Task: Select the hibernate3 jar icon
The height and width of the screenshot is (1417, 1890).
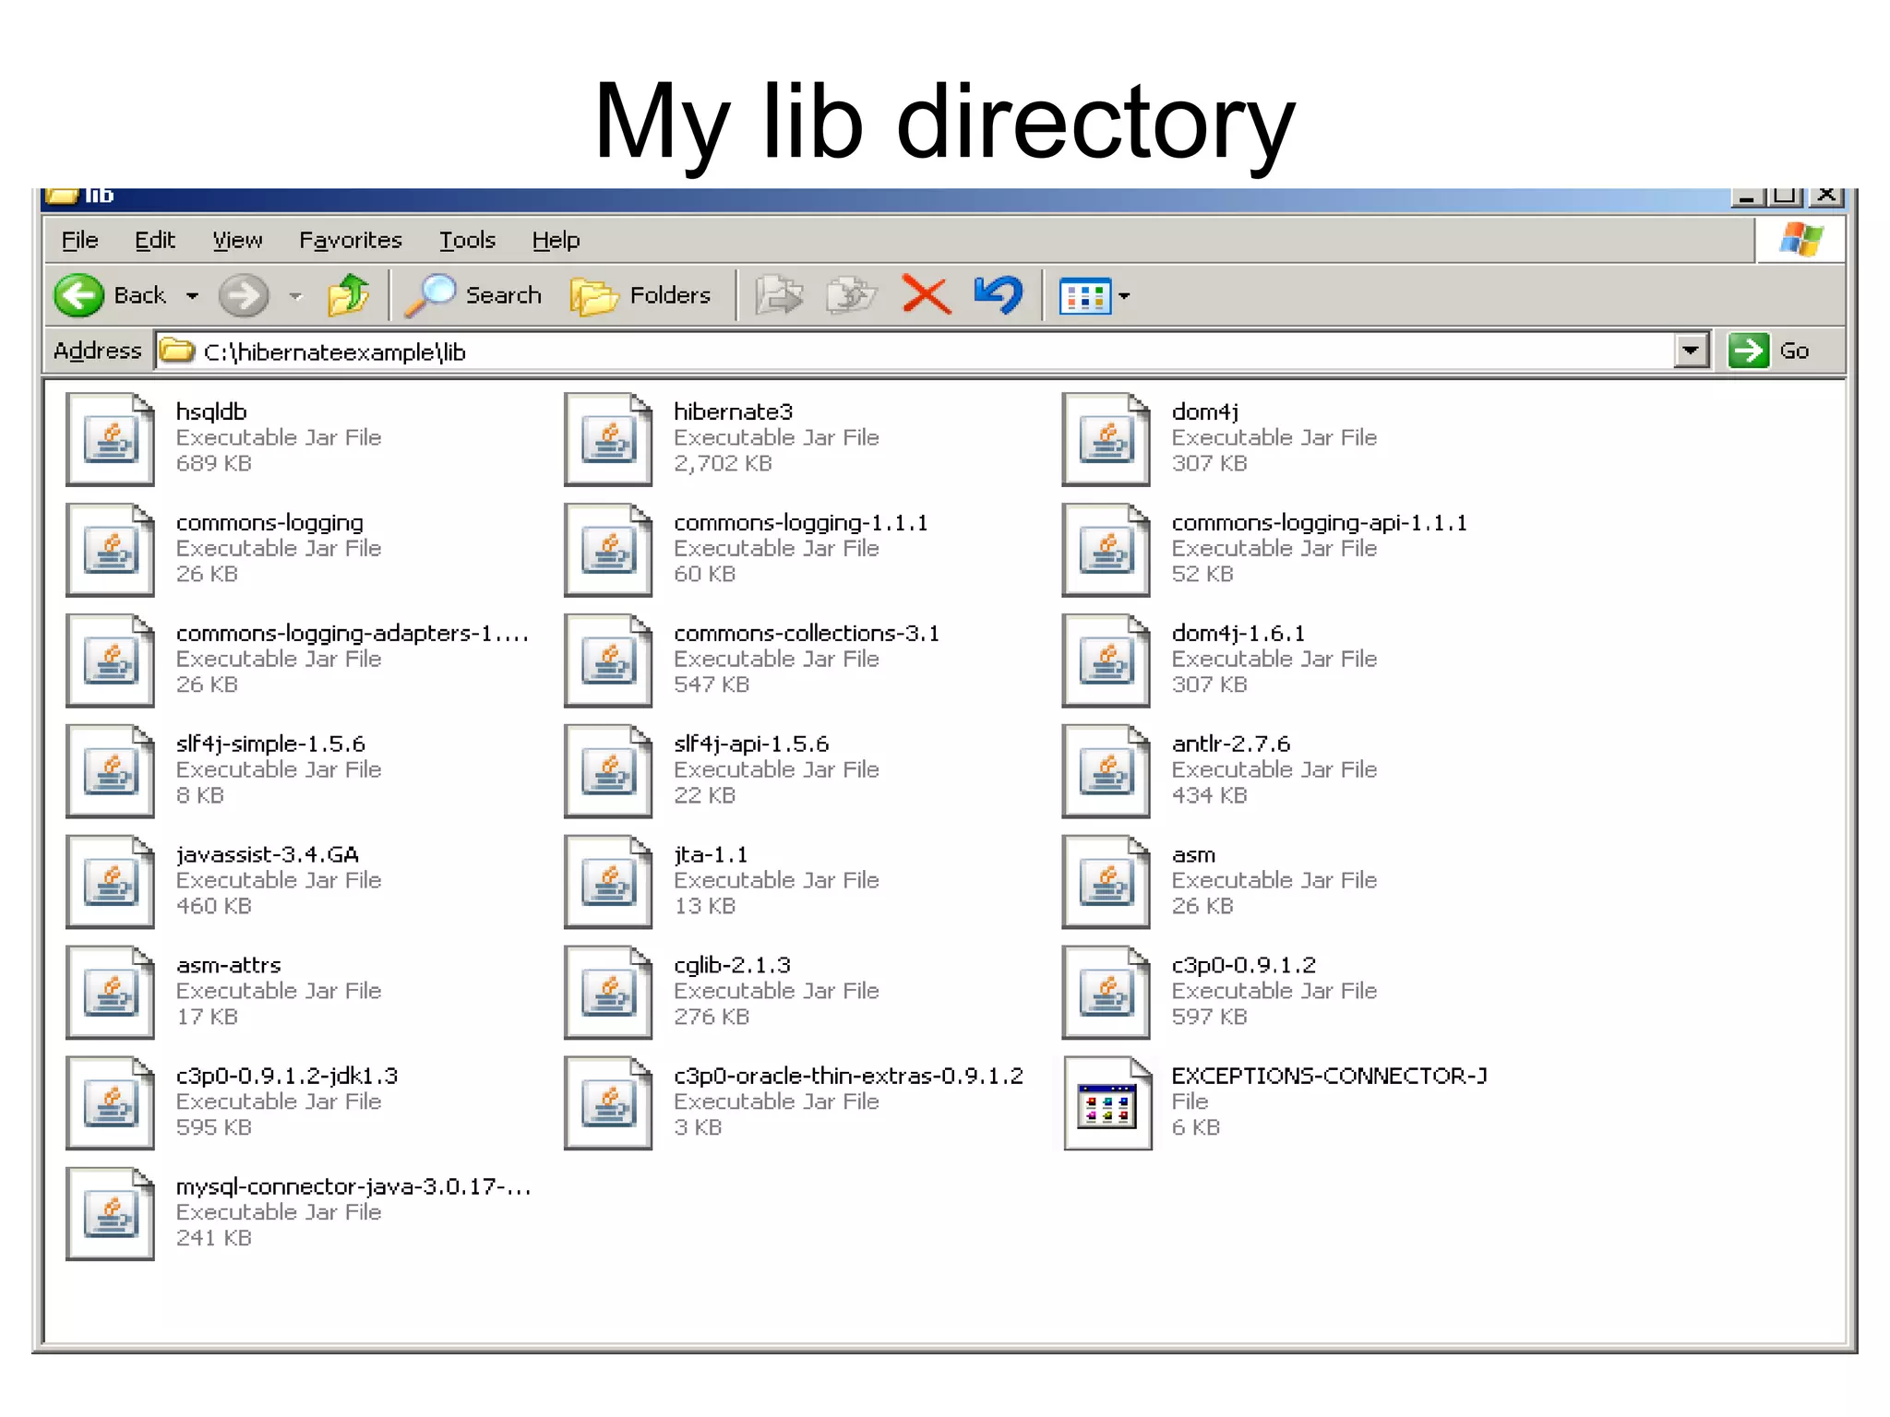Action: pos(608,439)
